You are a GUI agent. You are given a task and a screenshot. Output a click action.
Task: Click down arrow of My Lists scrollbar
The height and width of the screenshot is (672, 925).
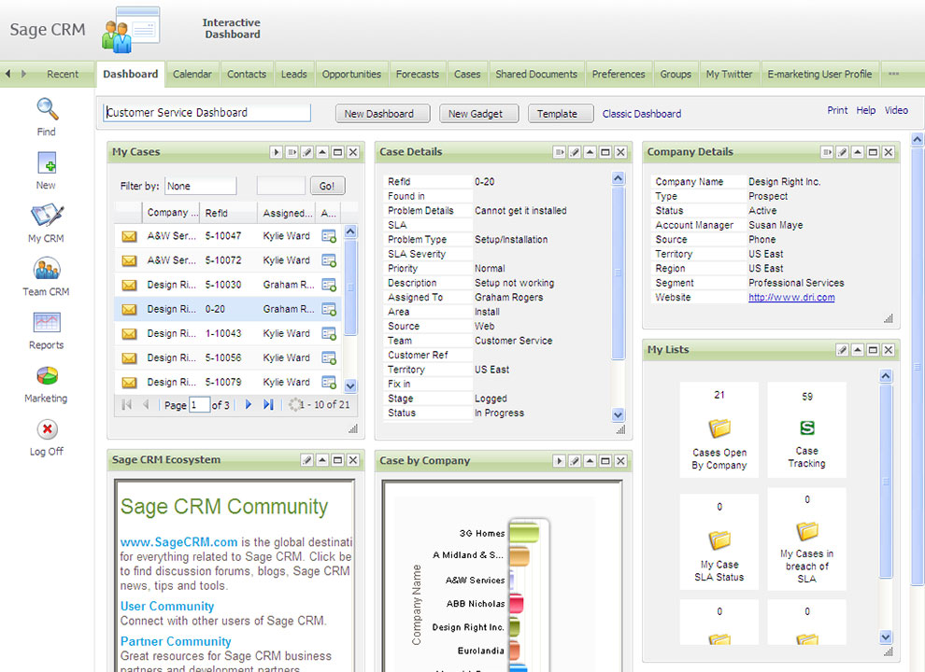[x=886, y=637]
